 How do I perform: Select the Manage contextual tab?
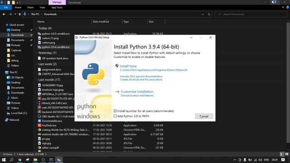click(57, 2)
